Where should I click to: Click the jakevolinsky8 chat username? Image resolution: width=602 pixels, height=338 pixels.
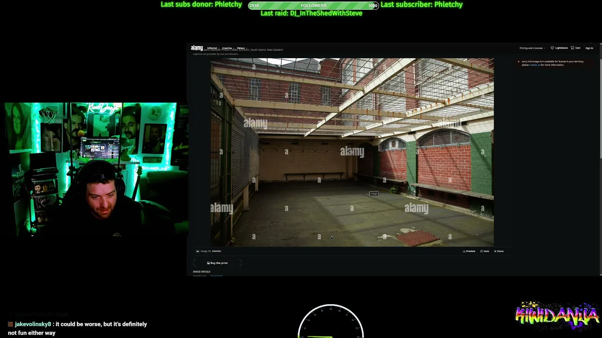point(33,324)
